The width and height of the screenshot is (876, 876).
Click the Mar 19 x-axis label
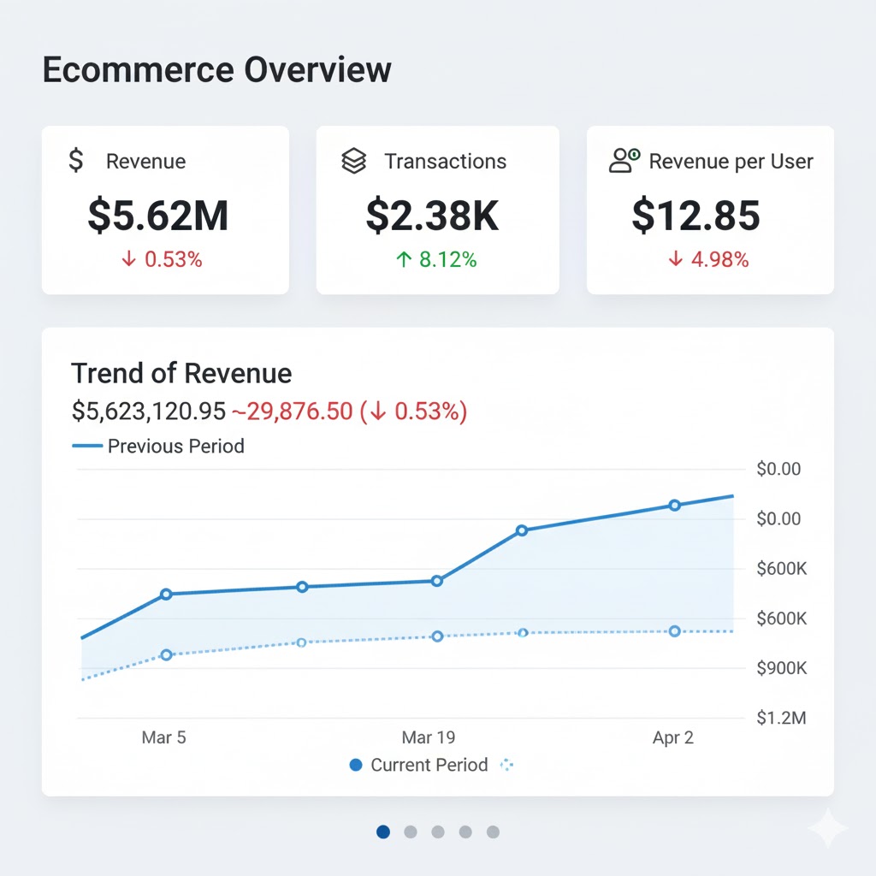pyautogui.click(x=429, y=737)
